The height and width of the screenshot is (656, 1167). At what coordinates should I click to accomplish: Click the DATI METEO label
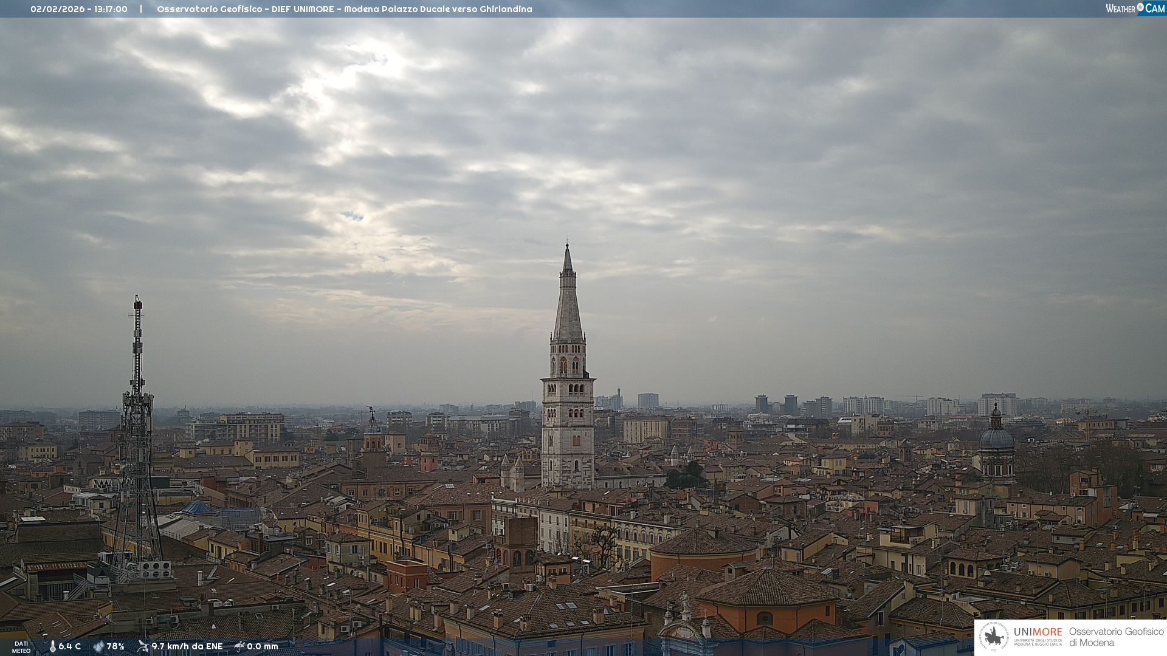coord(21,647)
